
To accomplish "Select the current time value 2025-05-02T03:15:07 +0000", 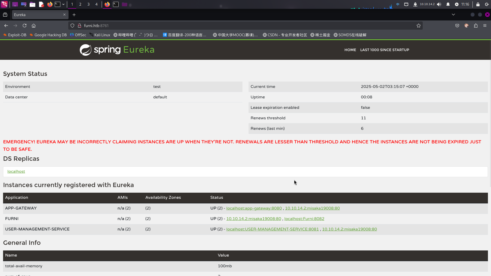I will pyautogui.click(x=390, y=87).
